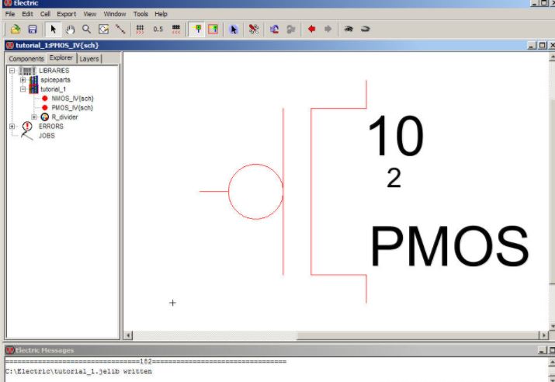This screenshot has width=555, height=382.
Task: Select the Zoom magnifier tool
Action: [87, 30]
